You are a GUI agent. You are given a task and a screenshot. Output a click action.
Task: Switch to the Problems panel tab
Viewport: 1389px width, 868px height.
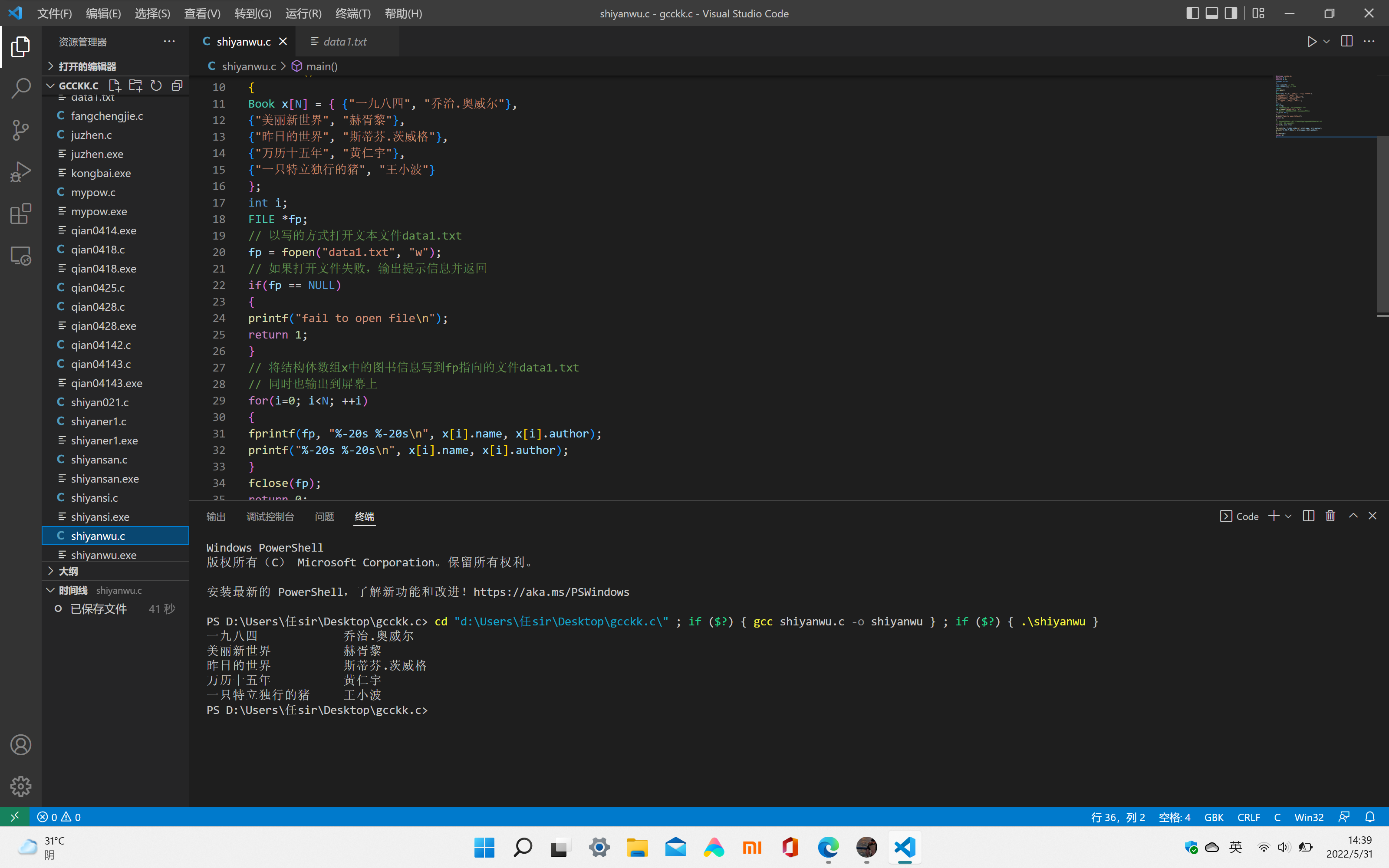coord(324,516)
